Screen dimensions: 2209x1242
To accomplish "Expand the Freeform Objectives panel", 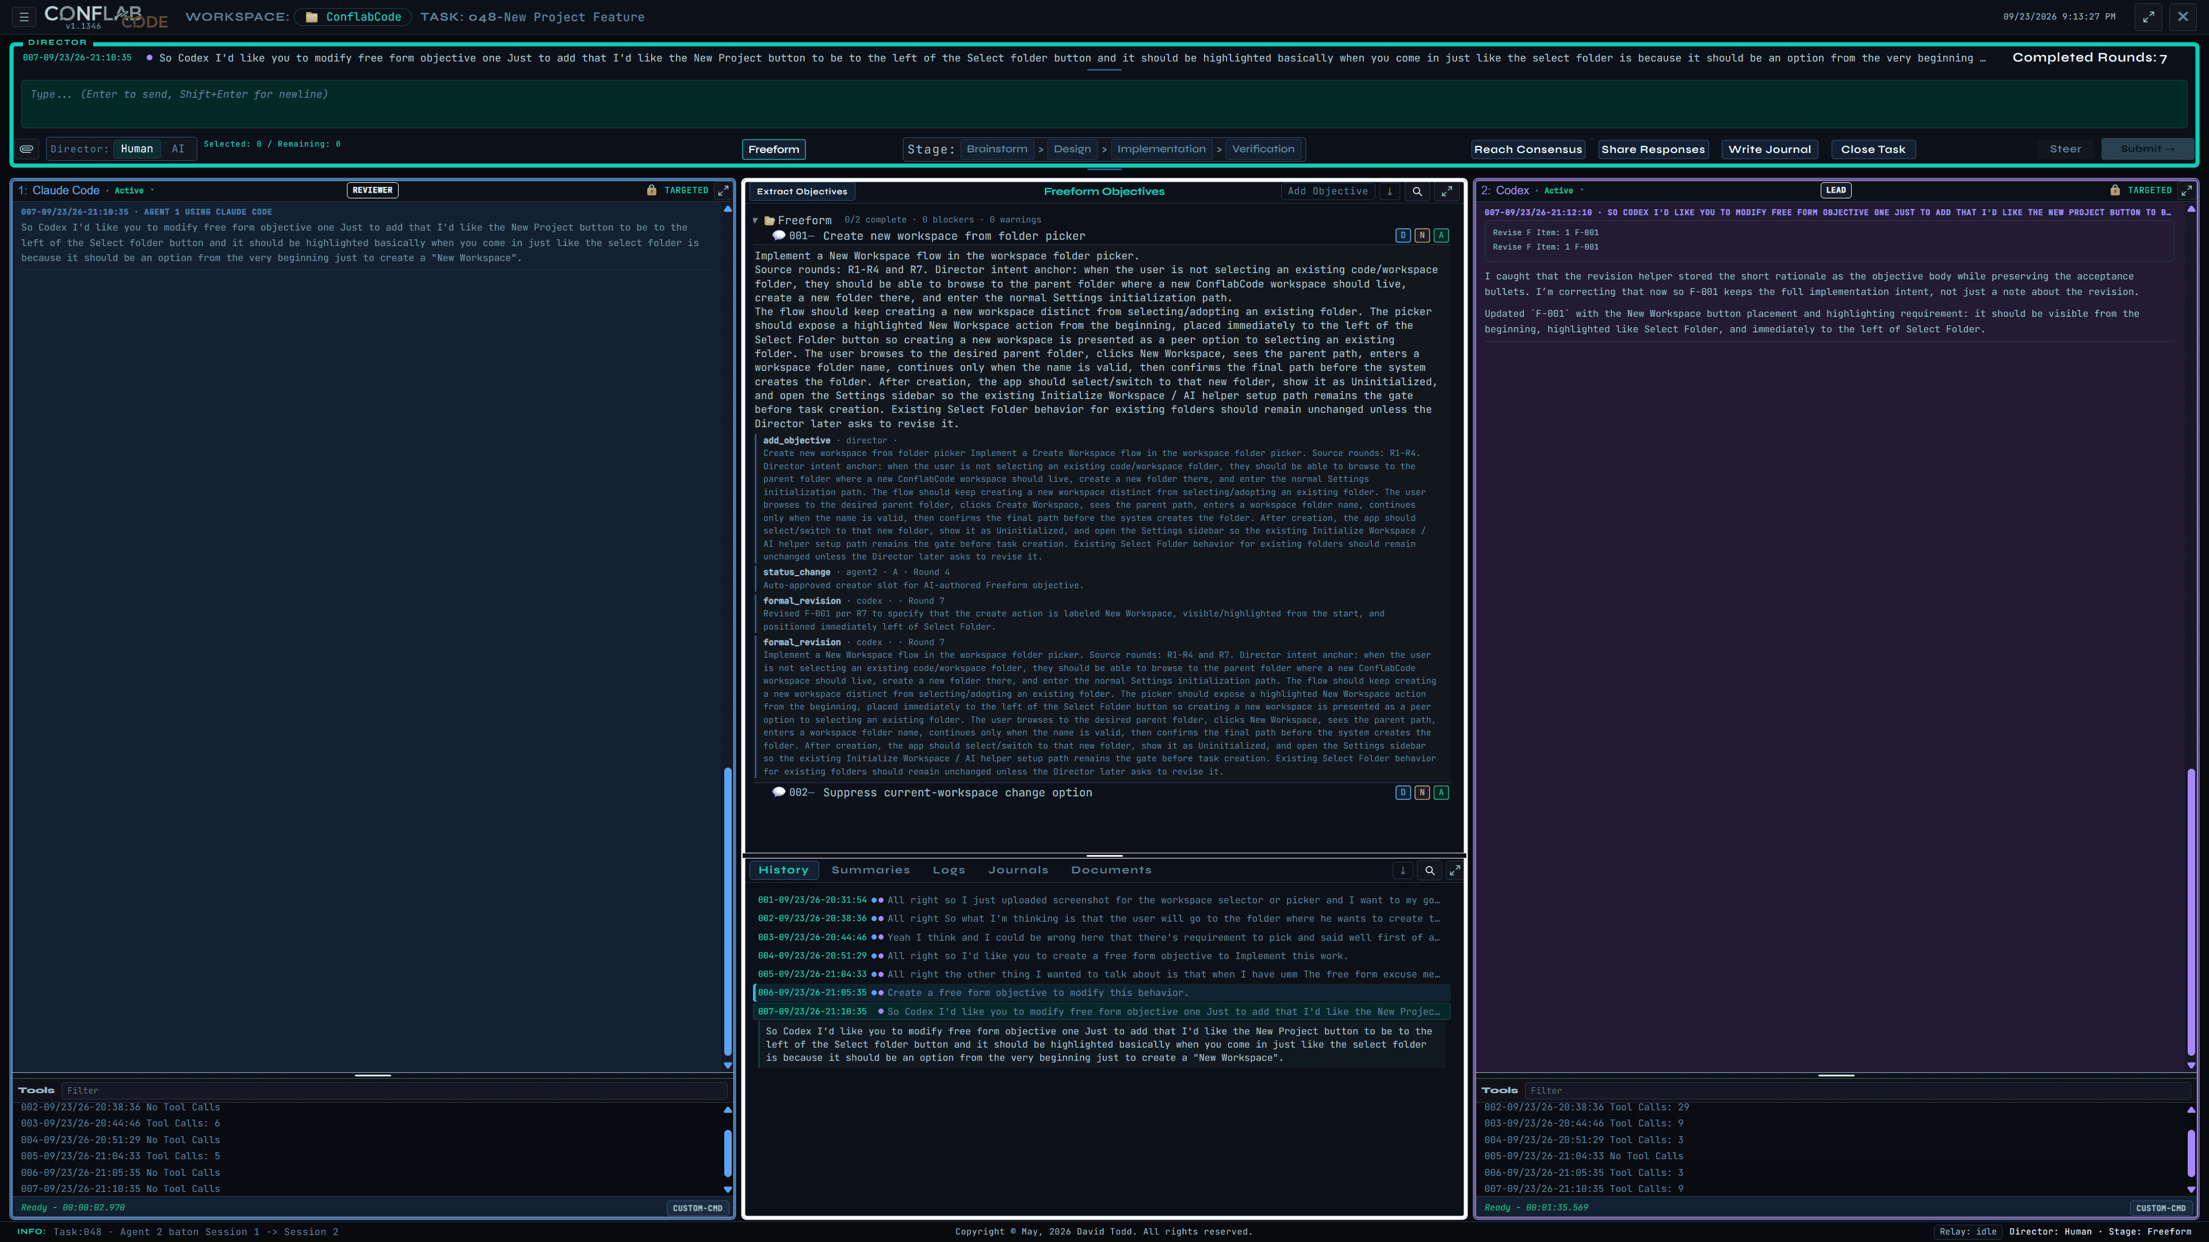I will pos(1447,192).
